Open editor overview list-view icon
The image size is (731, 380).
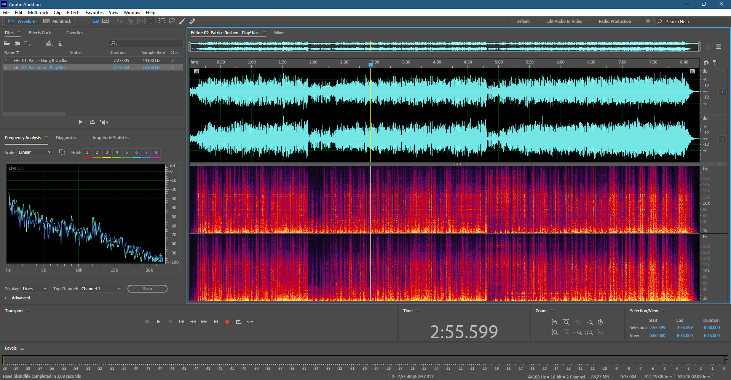718,46
